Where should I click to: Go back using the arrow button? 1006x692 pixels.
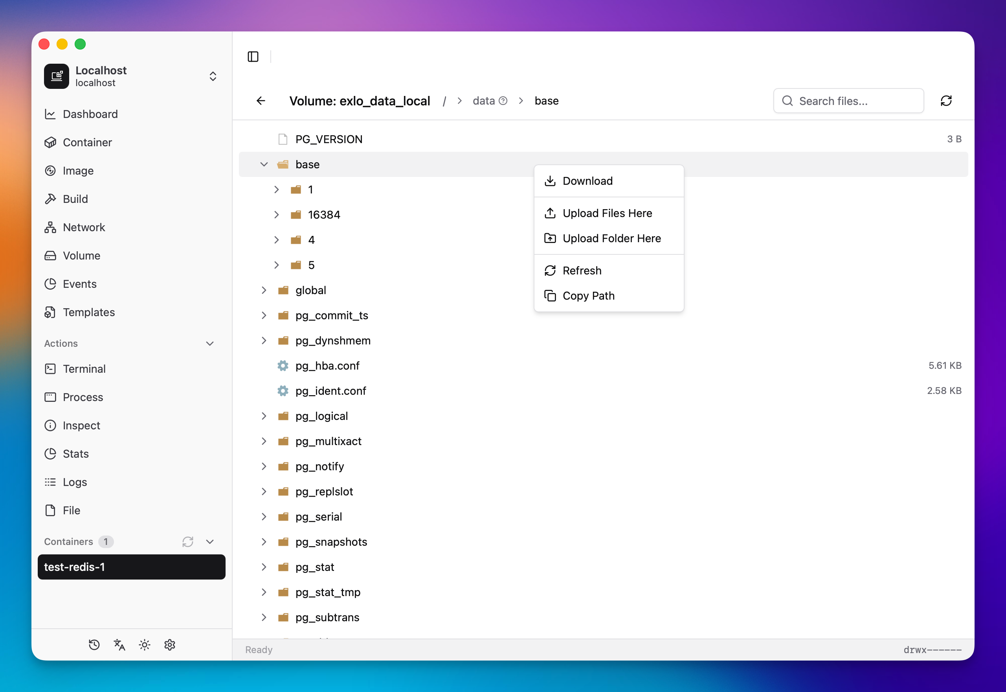[x=261, y=101]
